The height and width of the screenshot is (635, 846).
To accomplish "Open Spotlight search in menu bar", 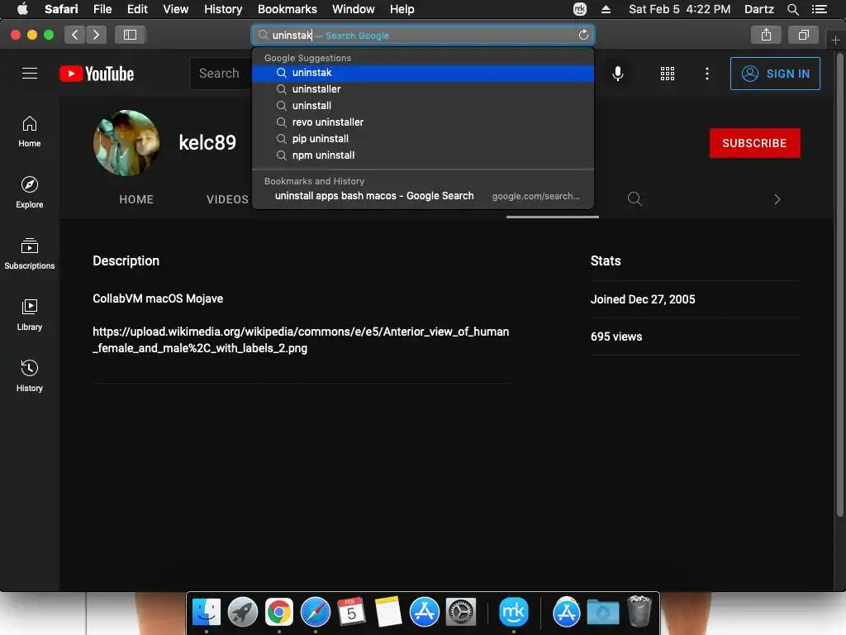I will coord(793,9).
